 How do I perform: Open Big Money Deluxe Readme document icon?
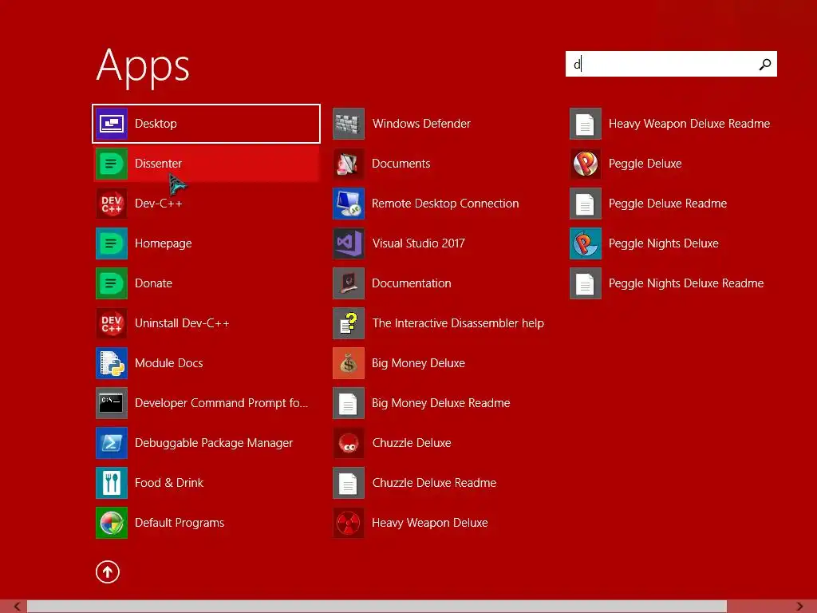click(349, 403)
